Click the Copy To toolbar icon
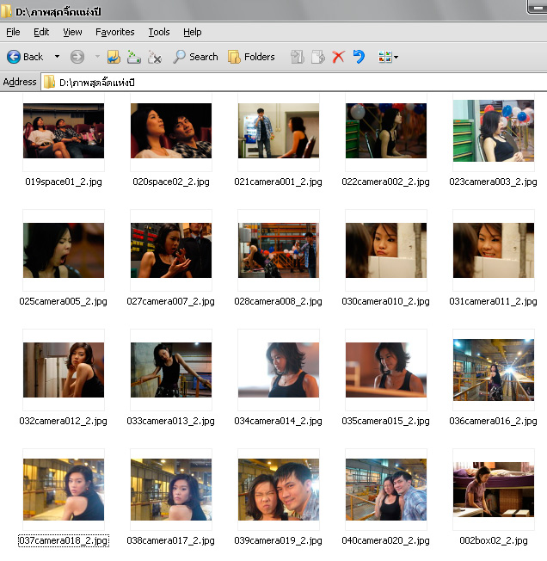Image resolution: width=547 pixels, height=561 pixels. (x=318, y=57)
